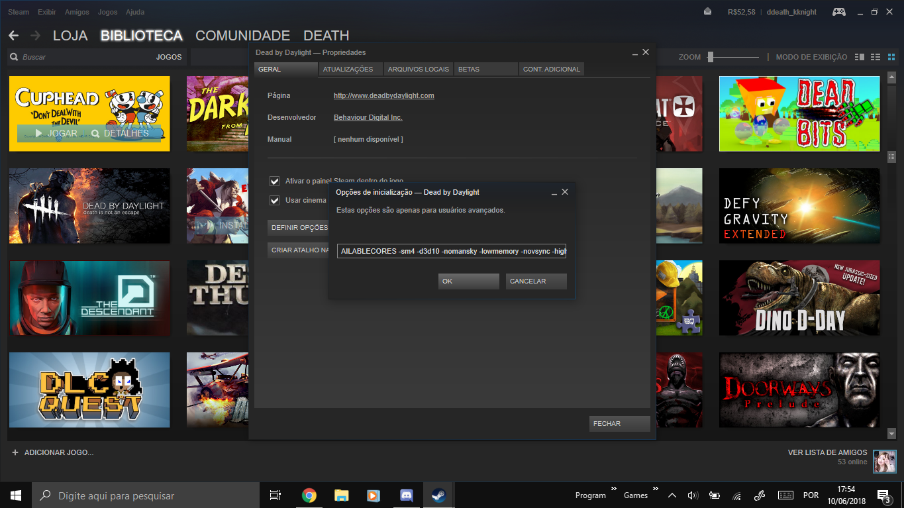Open the Amigos menu

pos(77,12)
